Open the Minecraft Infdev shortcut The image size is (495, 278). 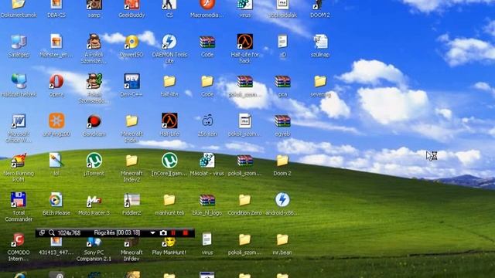pyautogui.click(x=131, y=242)
